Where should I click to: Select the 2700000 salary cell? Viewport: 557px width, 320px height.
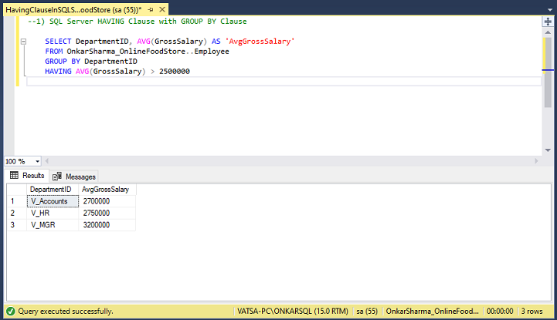pos(107,201)
